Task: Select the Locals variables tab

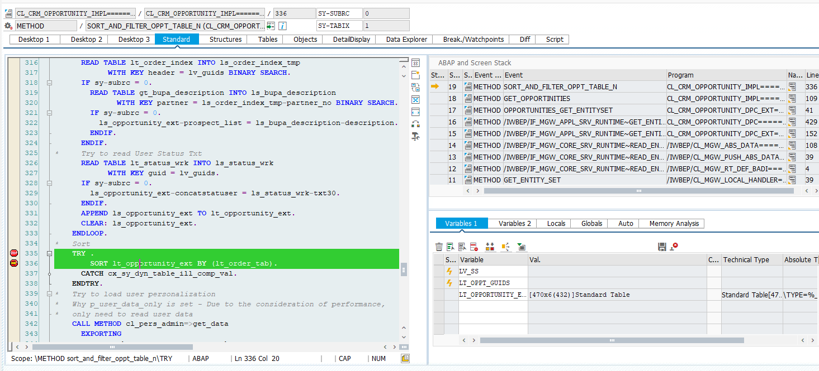Action: (556, 223)
